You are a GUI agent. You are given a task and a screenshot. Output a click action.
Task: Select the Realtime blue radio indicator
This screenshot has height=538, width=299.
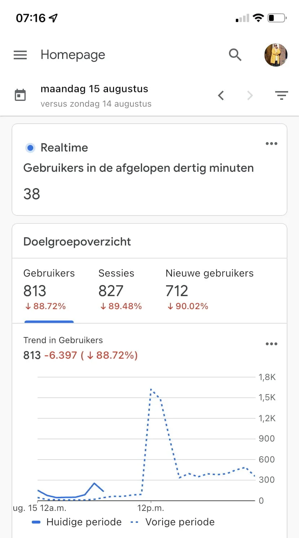tap(30, 148)
